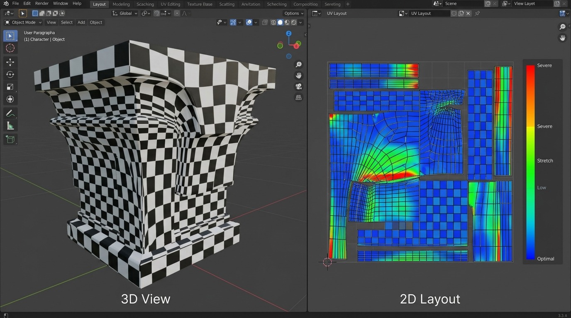Enable rendered viewport shading
This screenshot has height=318, width=571.
coord(294,22)
